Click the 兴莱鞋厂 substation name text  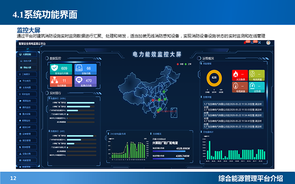pos(165,143)
